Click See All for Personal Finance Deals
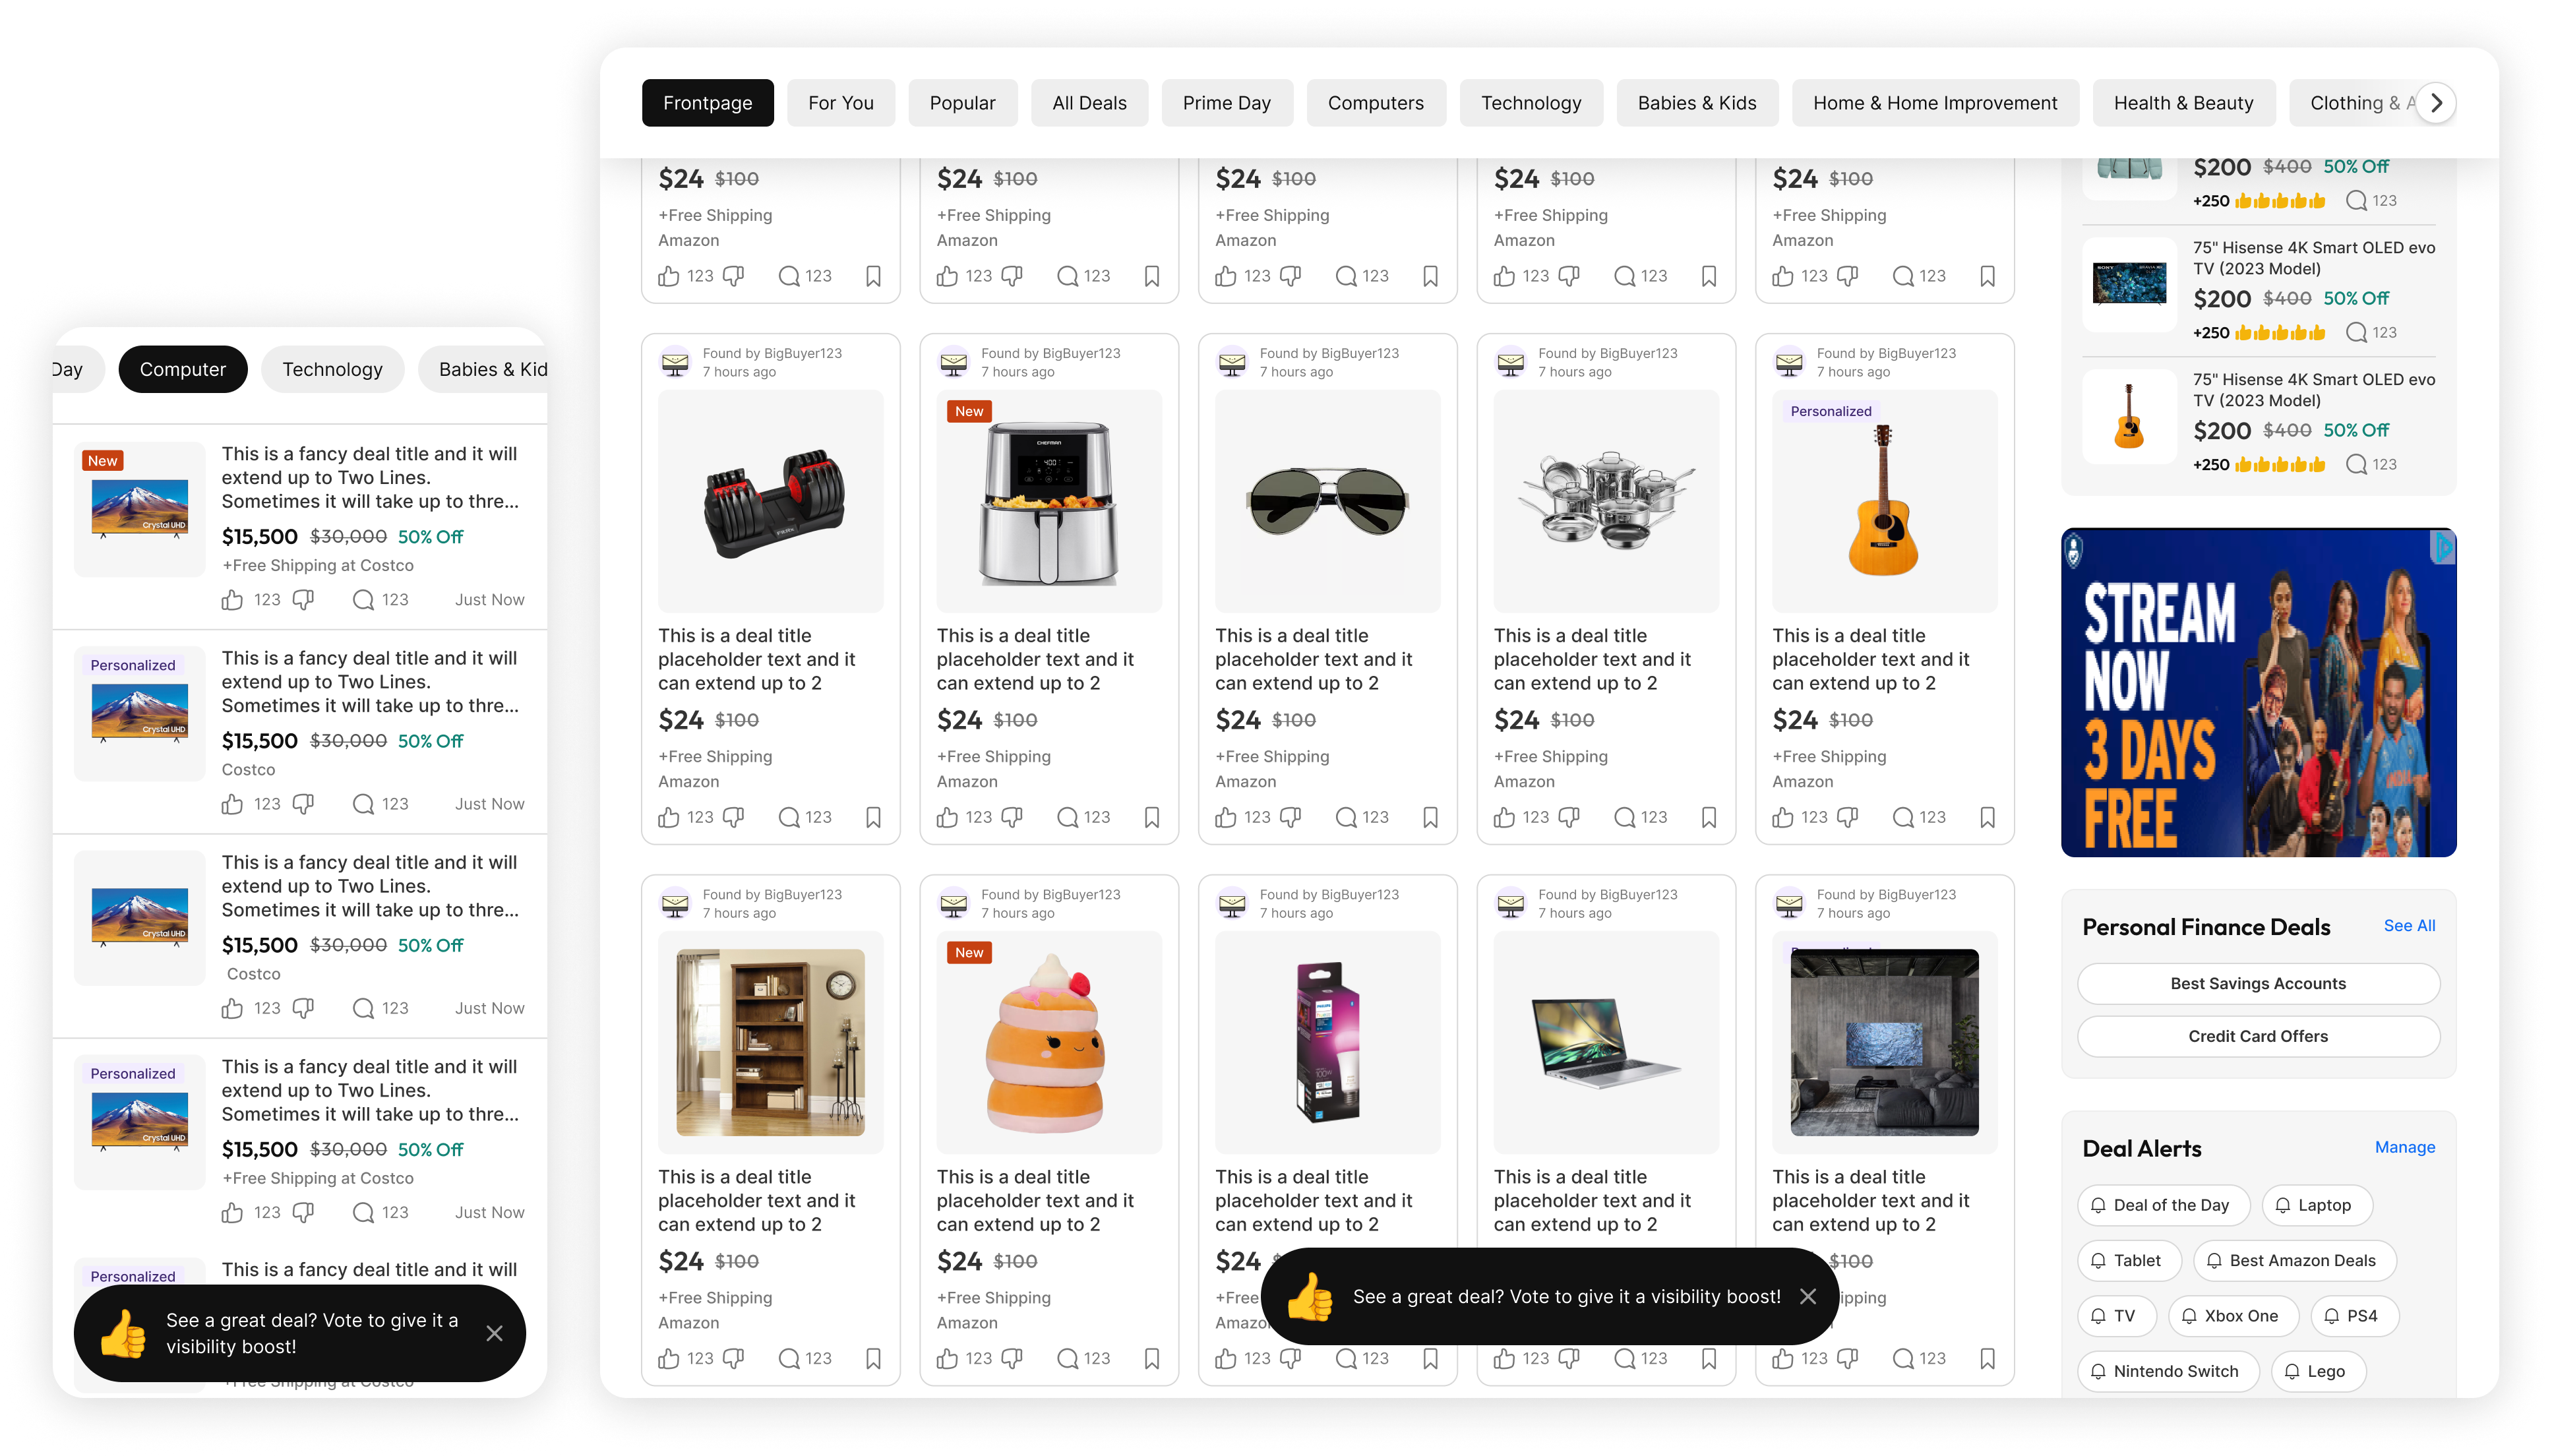Image resolution: width=2552 pixels, height=1456 pixels. point(2408,925)
